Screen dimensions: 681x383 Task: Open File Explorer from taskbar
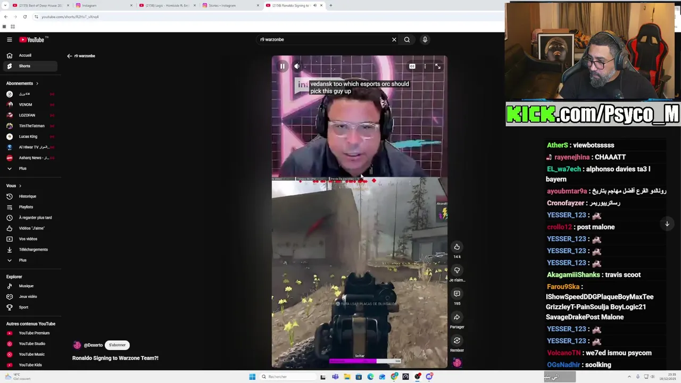coord(347,377)
